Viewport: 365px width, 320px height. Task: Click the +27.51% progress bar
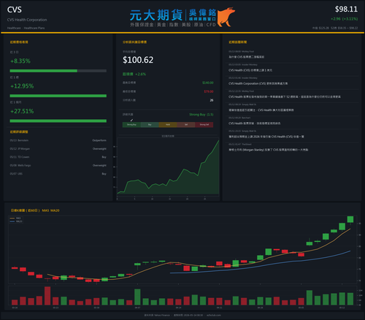58,121
